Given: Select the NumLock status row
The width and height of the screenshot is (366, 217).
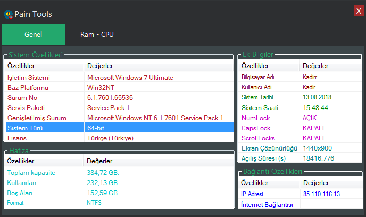Looking at the screenshot, I should point(300,118).
